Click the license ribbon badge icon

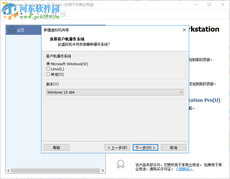[121, 164]
